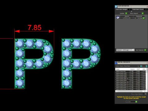Click the metal table right scroll arrow
148x111 pixels.
pyautogui.click(x=145, y=91)
